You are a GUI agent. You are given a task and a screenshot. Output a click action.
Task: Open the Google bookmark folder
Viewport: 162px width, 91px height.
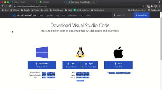(x=25, y=10)
